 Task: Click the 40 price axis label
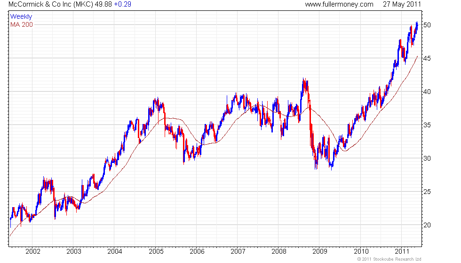427,92
